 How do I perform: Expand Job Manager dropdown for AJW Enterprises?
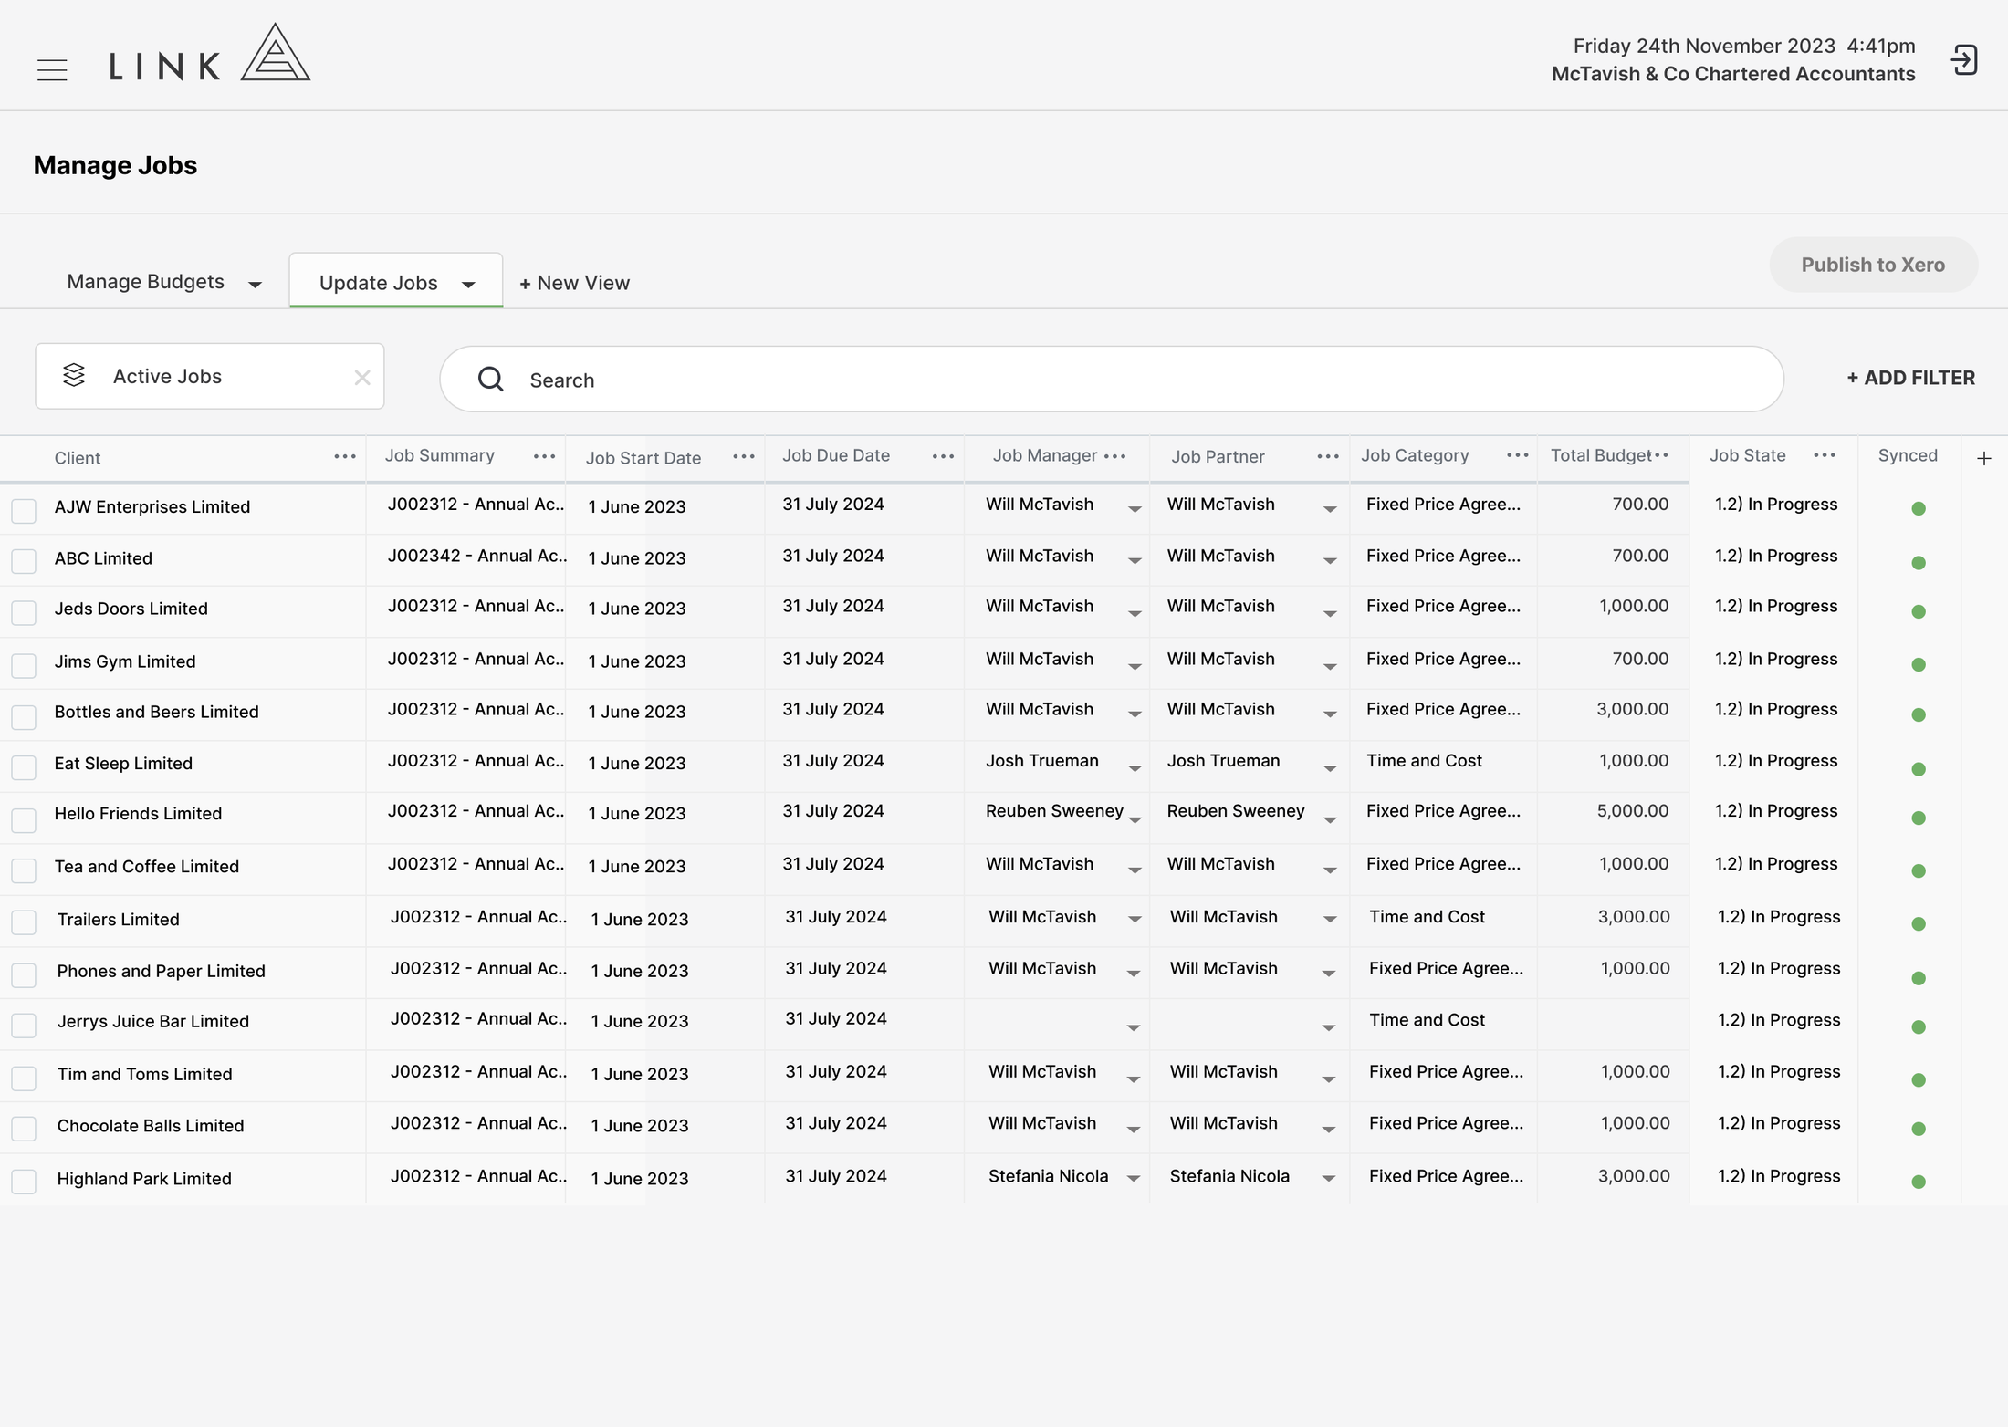click(1135, 509)
